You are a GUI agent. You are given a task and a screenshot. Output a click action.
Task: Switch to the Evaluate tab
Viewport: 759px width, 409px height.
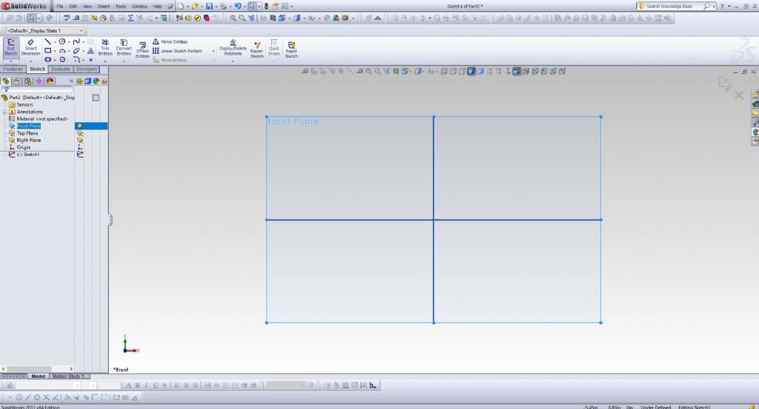click(x=61, y=70)
